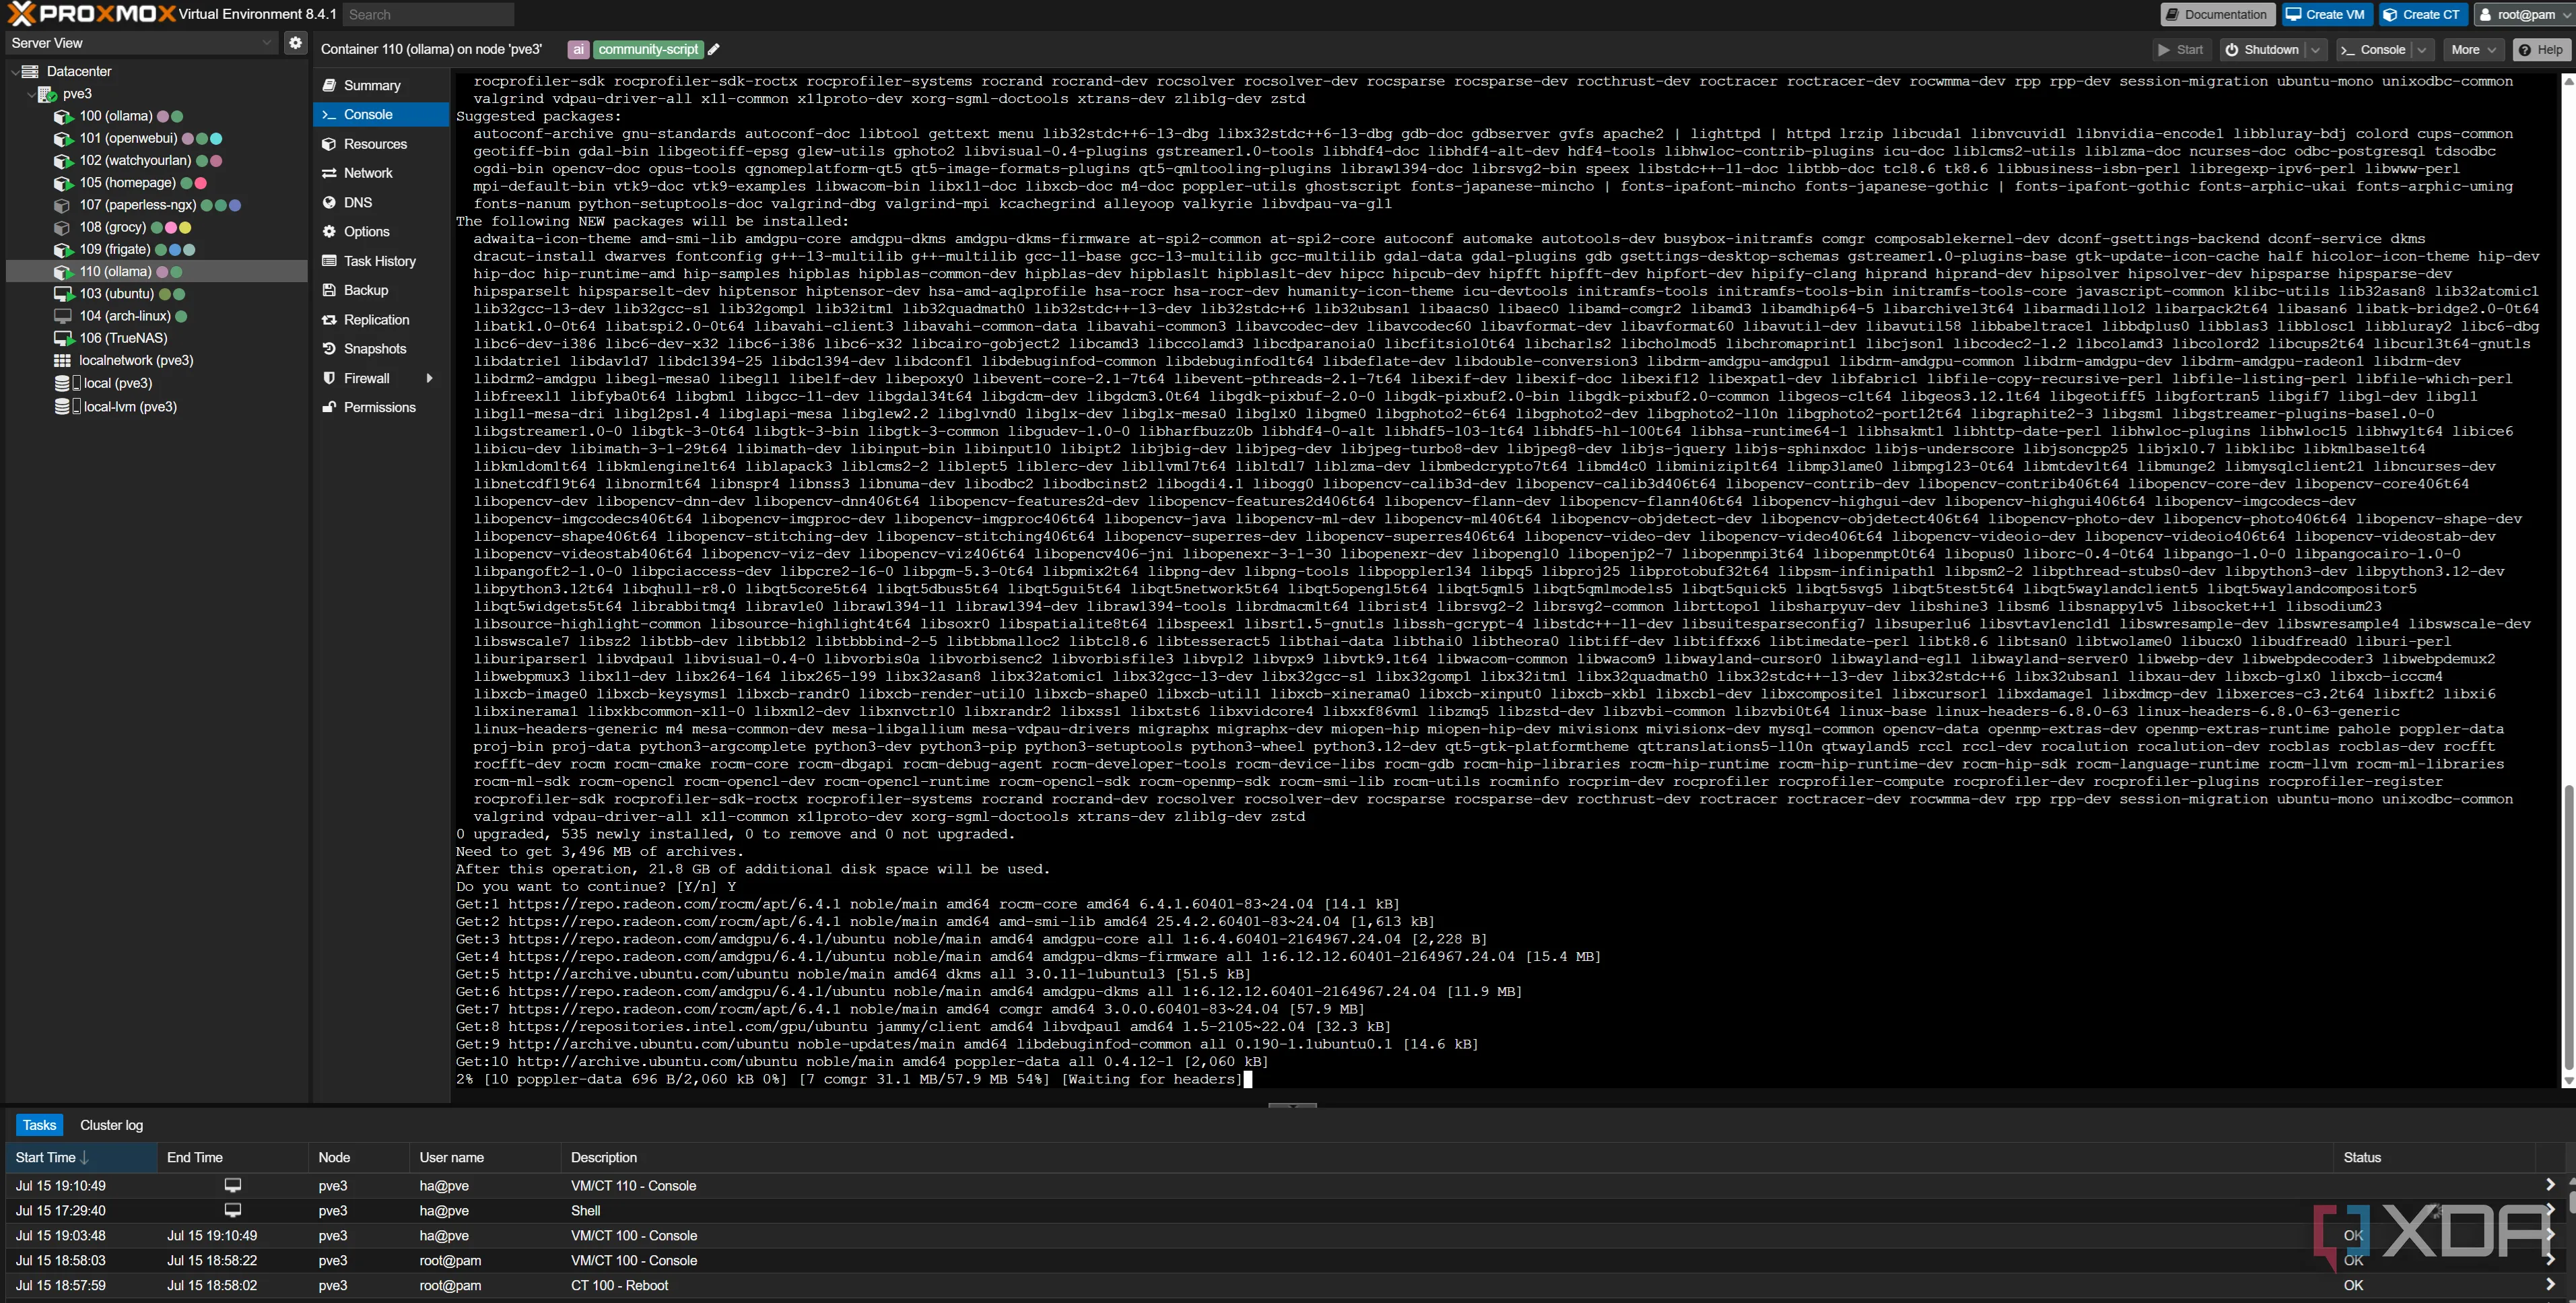This screenshot has width=2576, height=1303.
Task: Edit container tags with pencil icon
Action: pos(714,49)
